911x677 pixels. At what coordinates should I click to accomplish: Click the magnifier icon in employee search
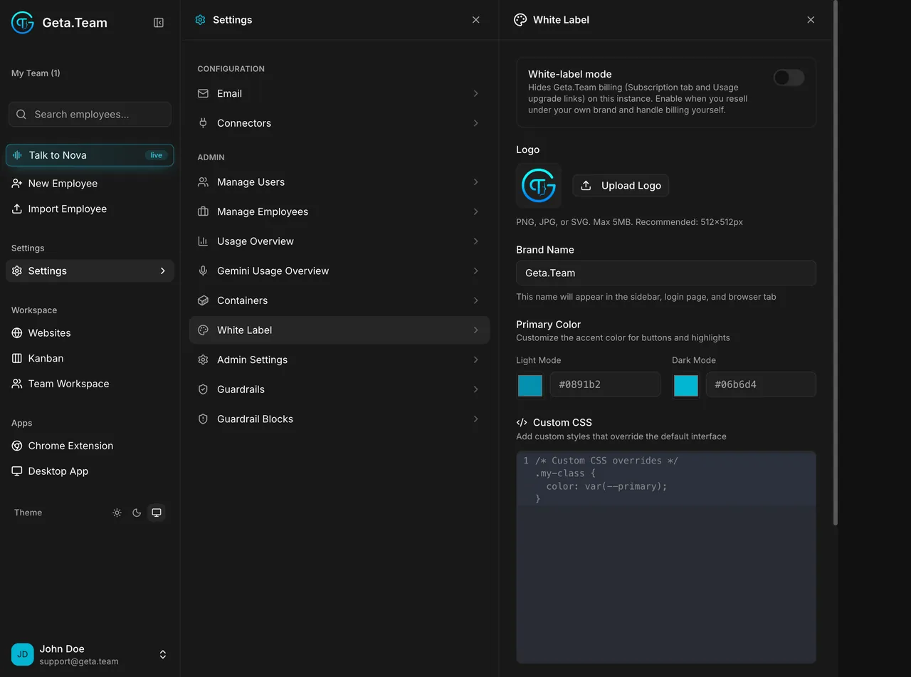21,114
